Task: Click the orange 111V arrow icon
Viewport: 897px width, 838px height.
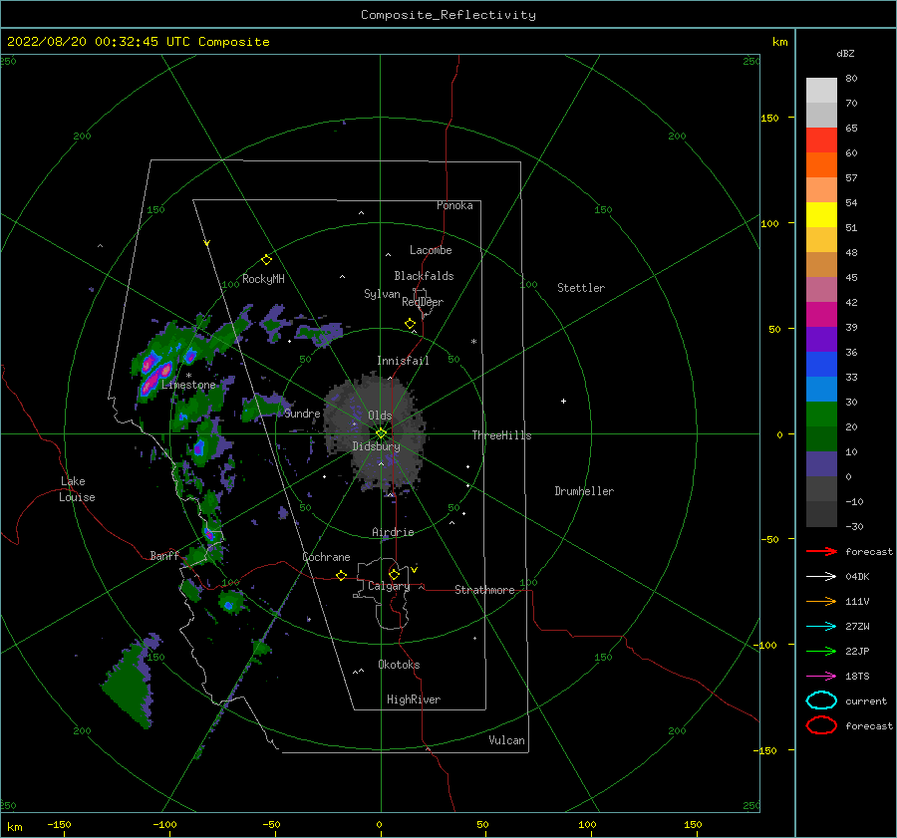Action: click(821, 601)
